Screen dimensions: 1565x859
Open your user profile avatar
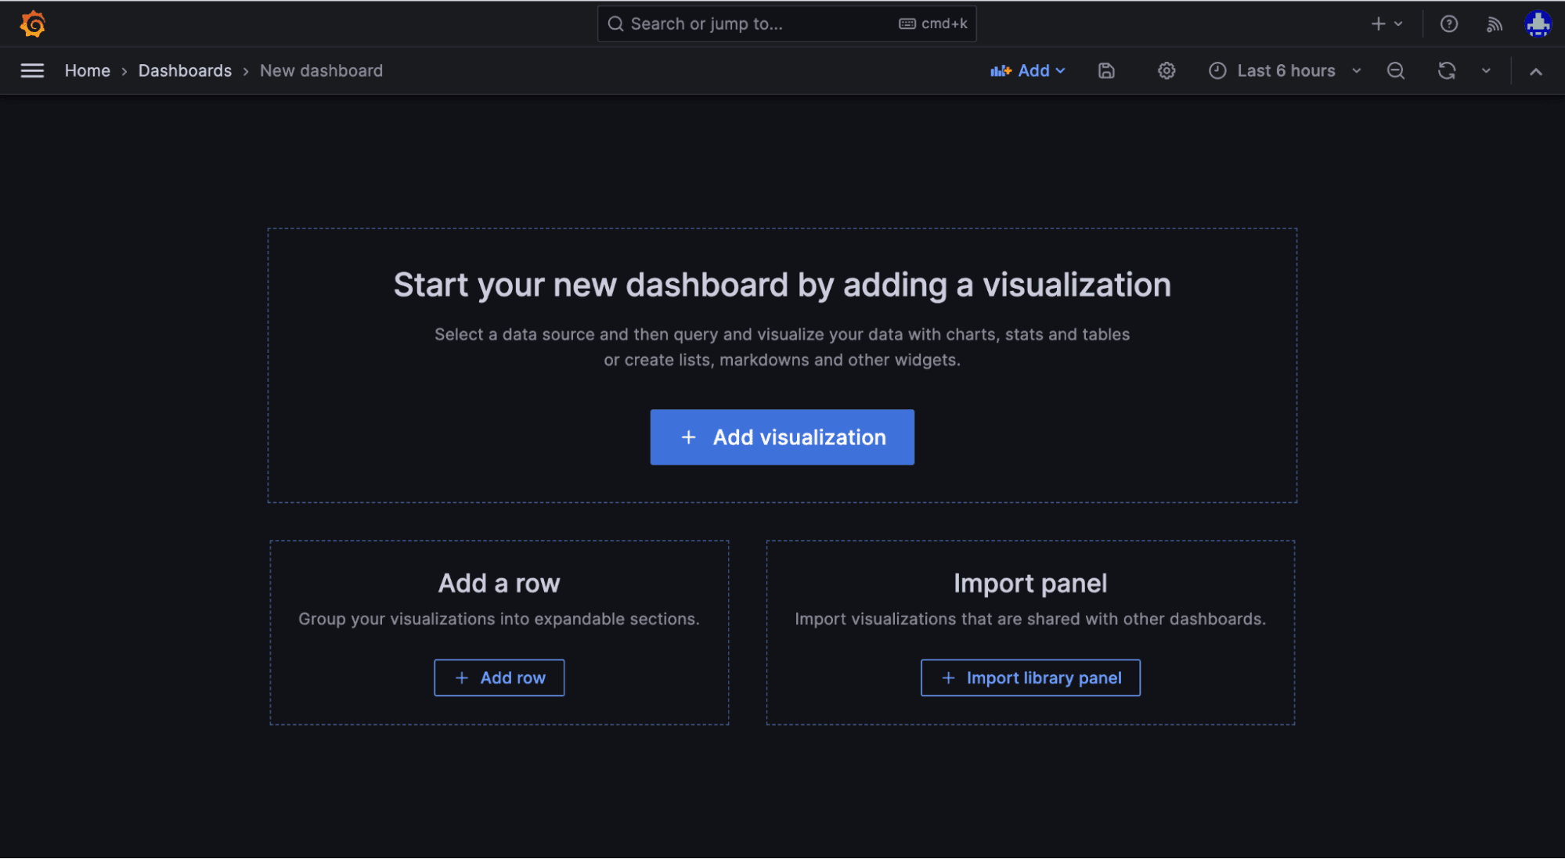pos(1538,23)
